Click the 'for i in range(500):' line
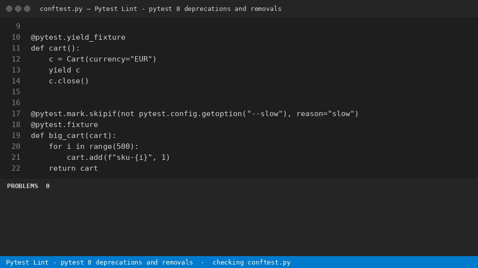This screenshot has height=268, width=478. click(x=94, y=147)
